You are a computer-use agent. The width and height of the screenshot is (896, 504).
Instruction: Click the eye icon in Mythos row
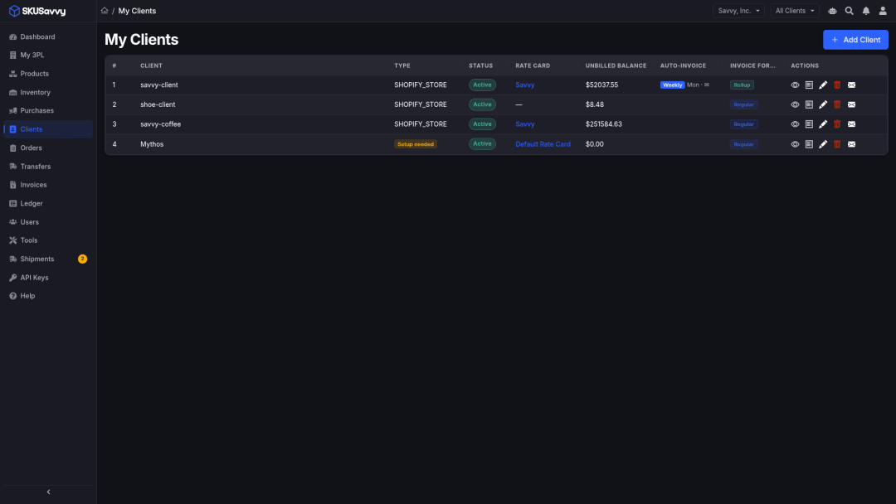point(795,144)
